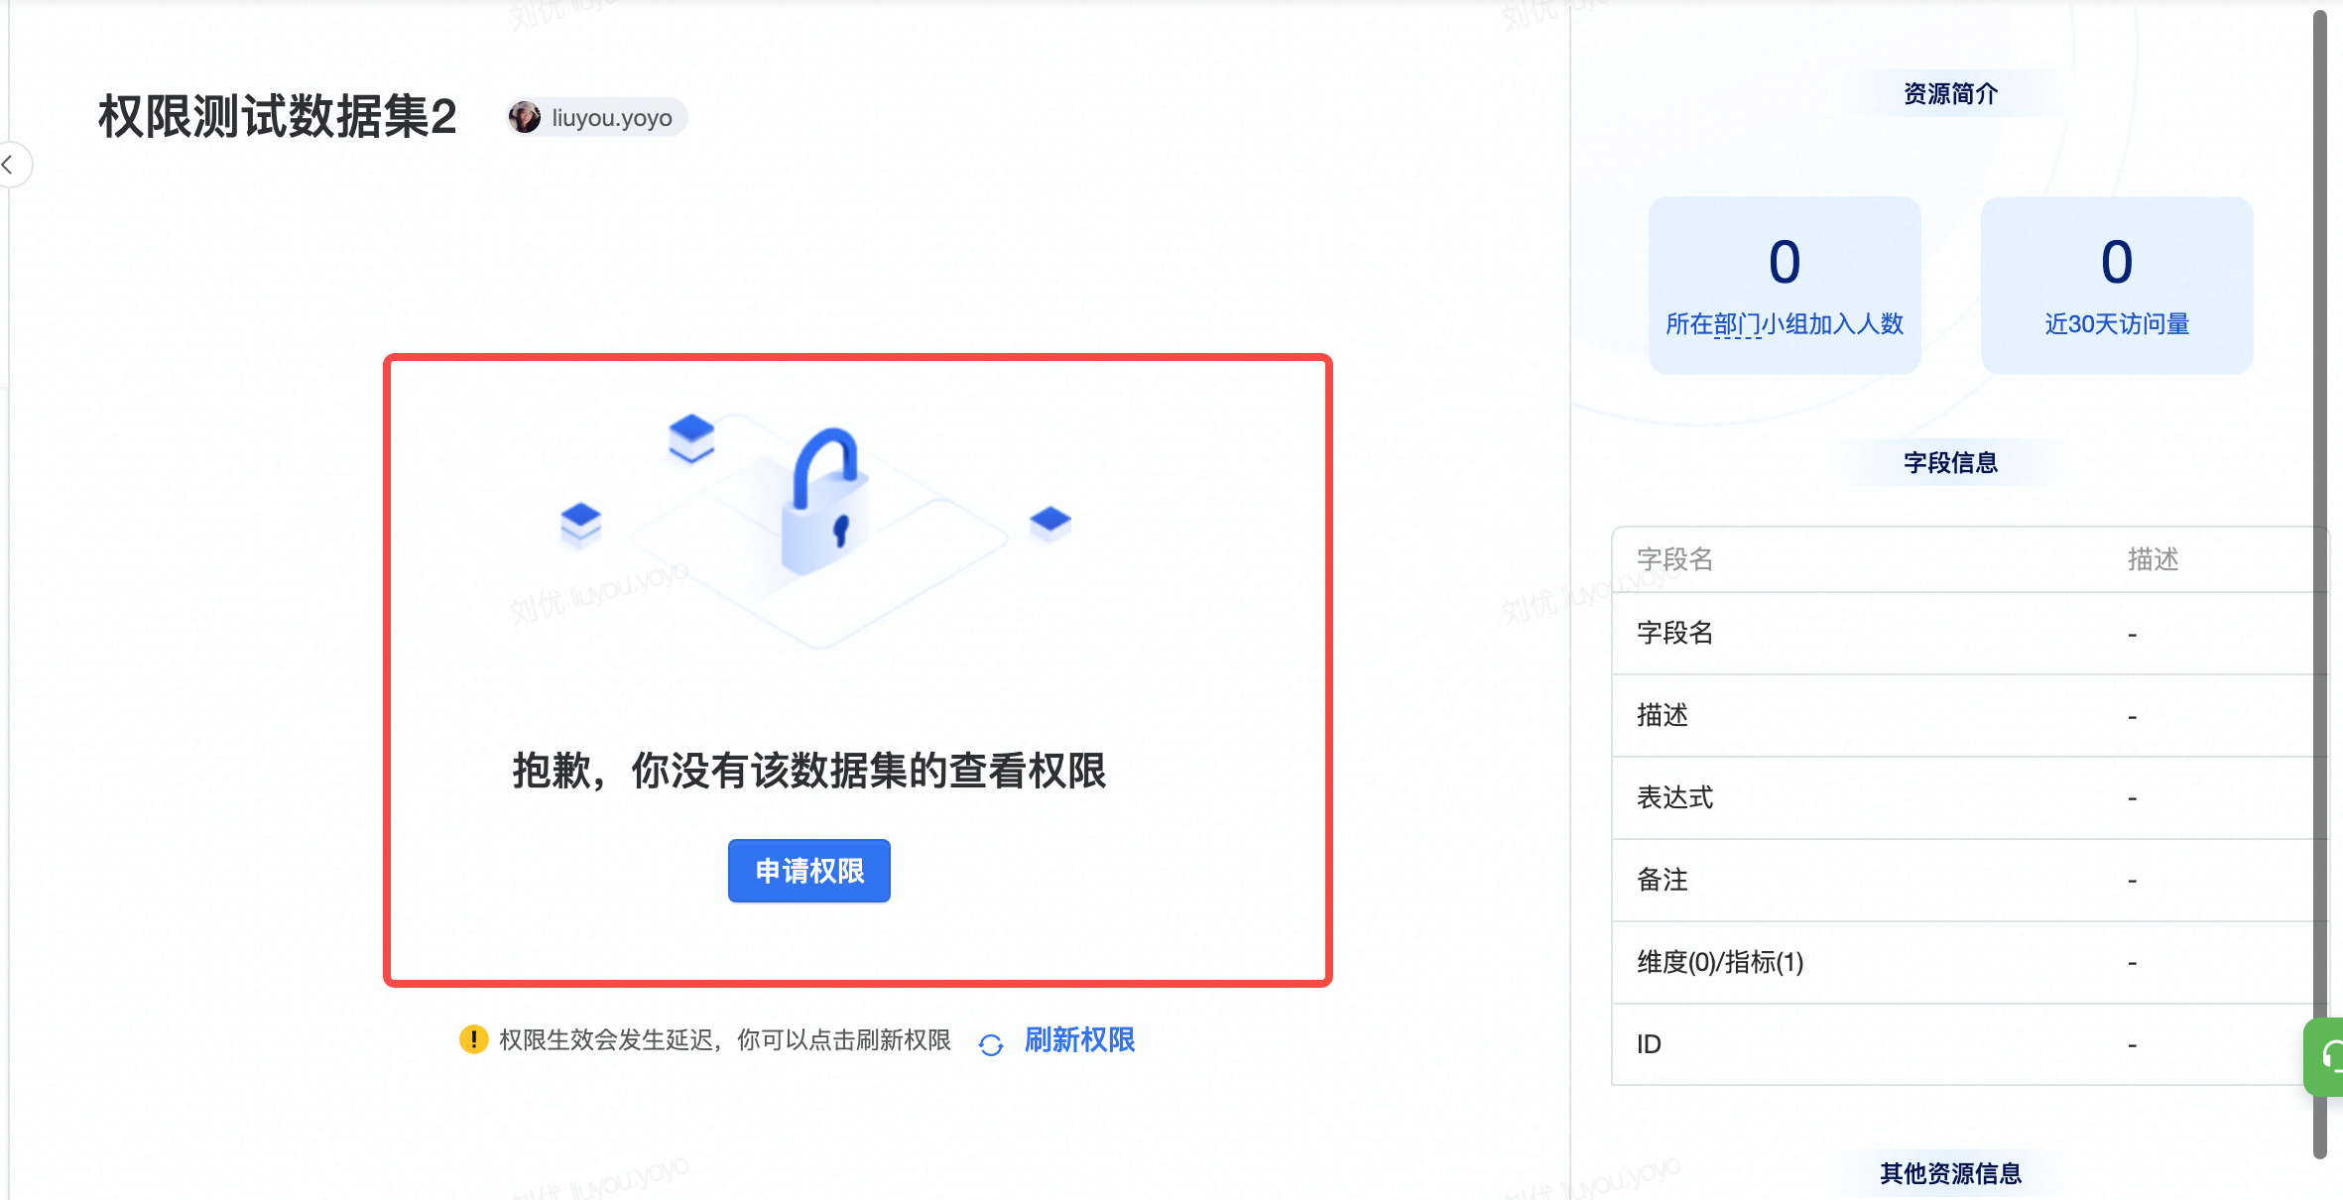Click the yellow warning exclamation icon
Screen dimensions: 2343x1200
pyautogui.click(x=474, y=1039)
